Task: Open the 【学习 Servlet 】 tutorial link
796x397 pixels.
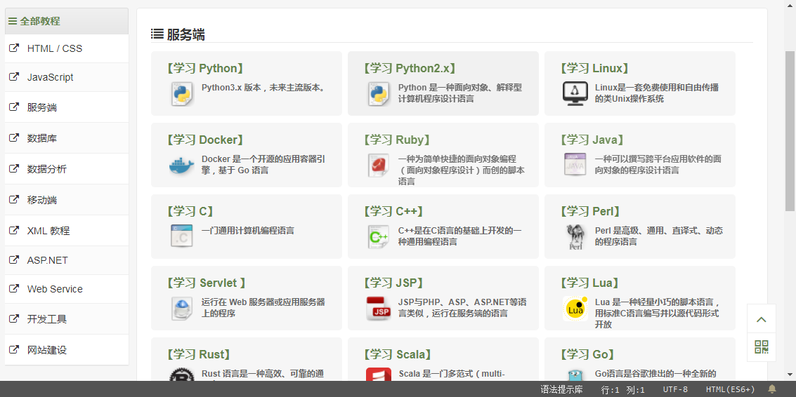Action: point(206,283)
